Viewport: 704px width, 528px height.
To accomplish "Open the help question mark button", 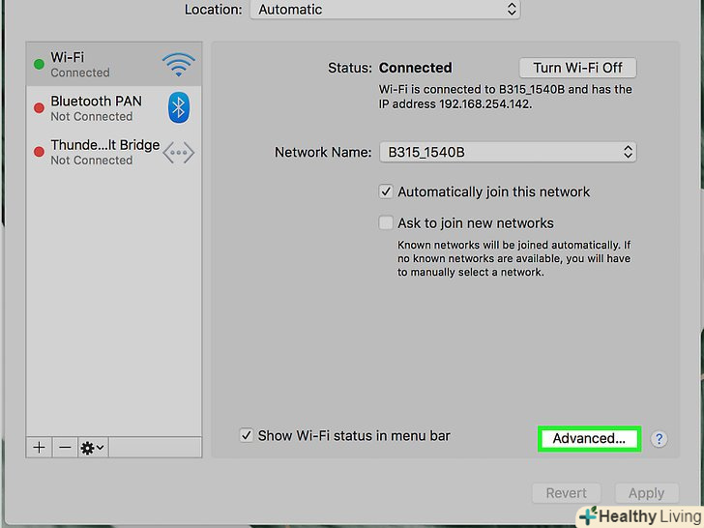I will pos(659,439).
